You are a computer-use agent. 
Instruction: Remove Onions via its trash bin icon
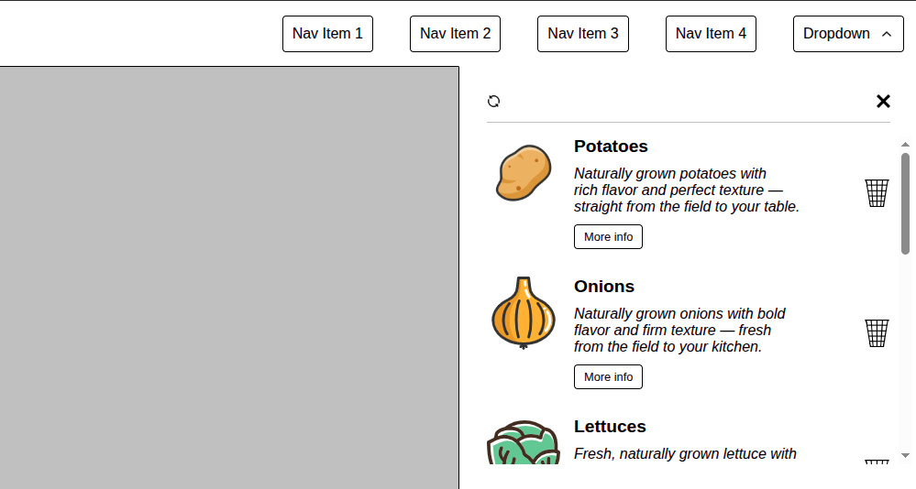[x=877, y=332]
